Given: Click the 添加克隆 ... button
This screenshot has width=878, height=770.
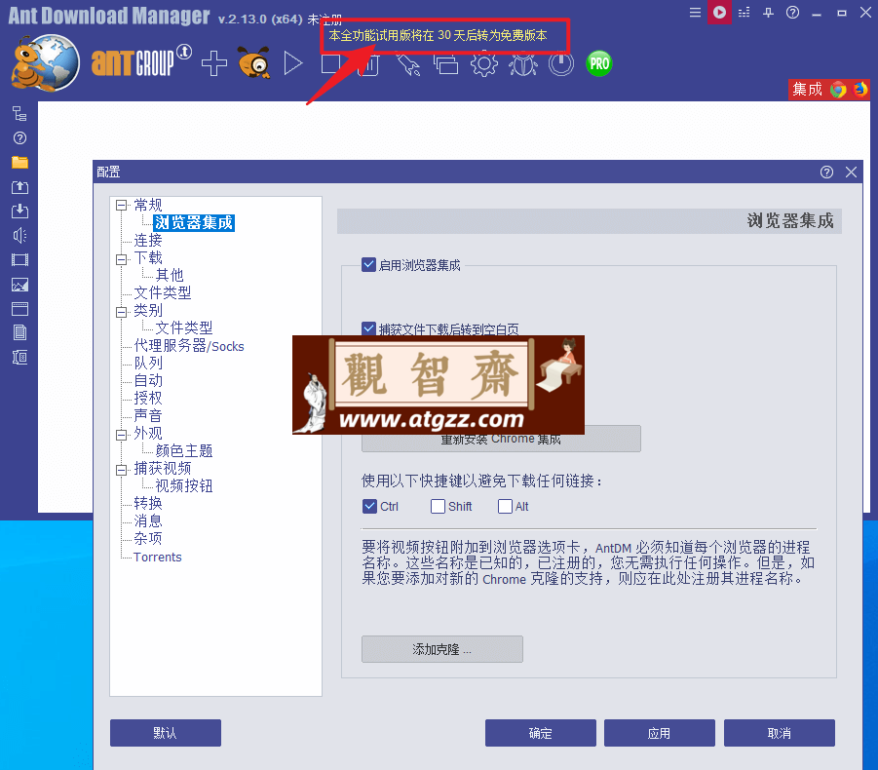Looking at the screenshot, I should tap(441, 649).
